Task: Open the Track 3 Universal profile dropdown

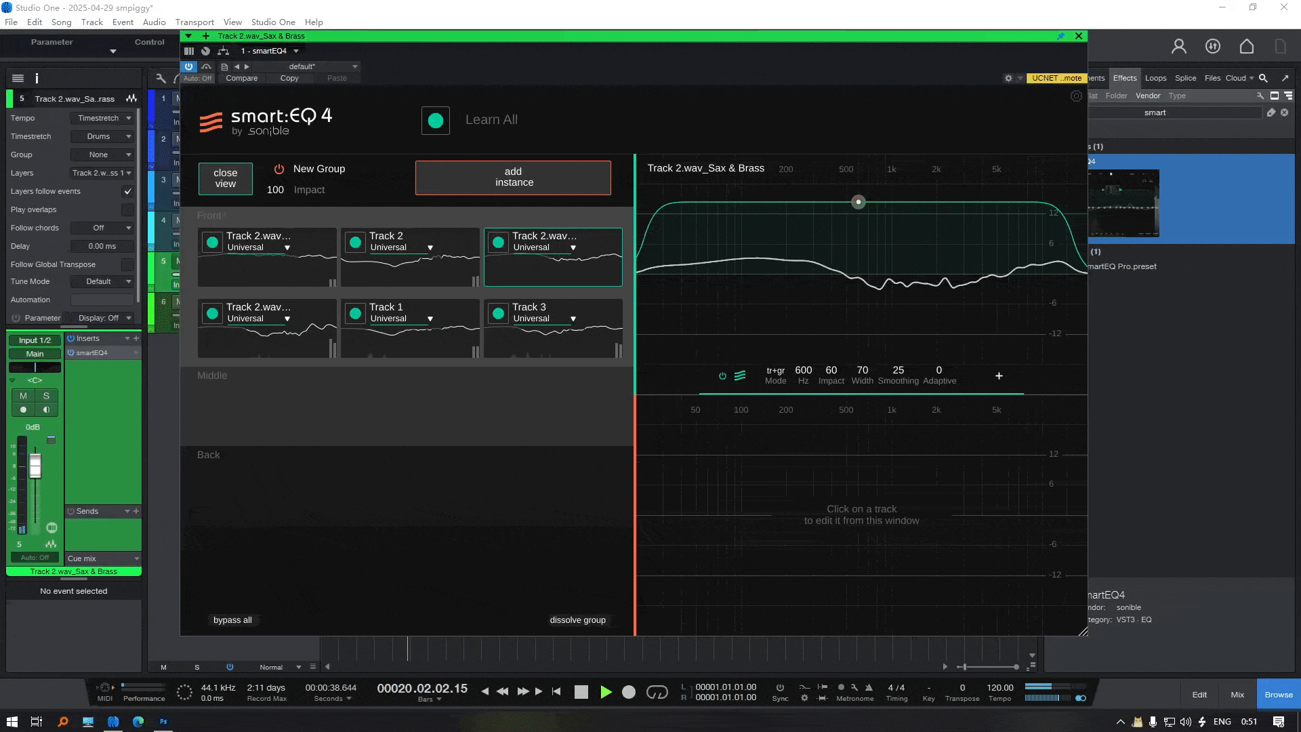Action: (x=545, y=319)
